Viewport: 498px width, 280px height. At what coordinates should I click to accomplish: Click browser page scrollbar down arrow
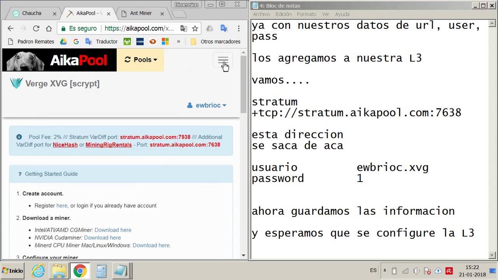click(x=244, y=255)
